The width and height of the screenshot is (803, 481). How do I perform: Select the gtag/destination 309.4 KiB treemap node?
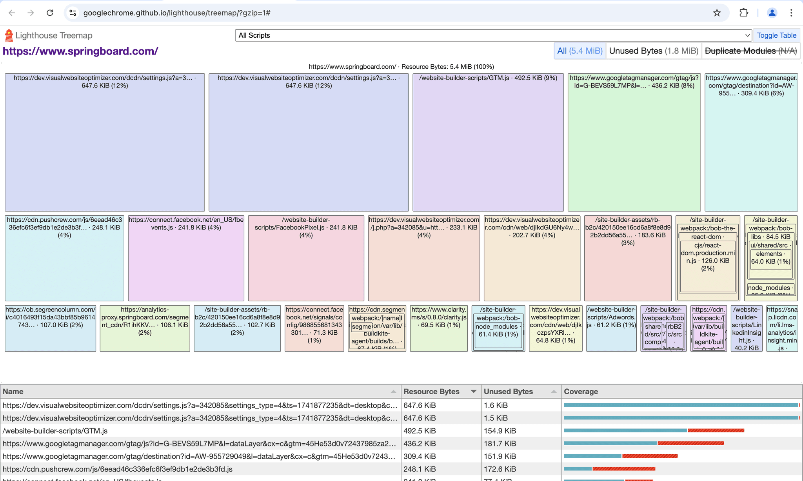[751, 142]
